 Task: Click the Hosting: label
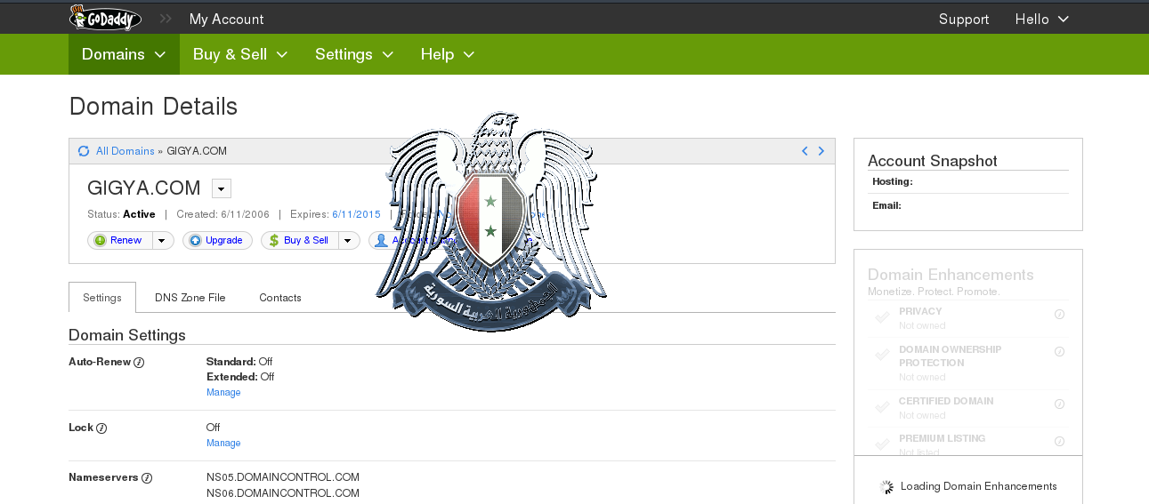pos(893,181)
